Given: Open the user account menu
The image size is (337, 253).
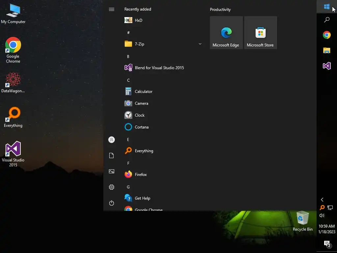Looking at the screenshot, I should coord(111,140).
